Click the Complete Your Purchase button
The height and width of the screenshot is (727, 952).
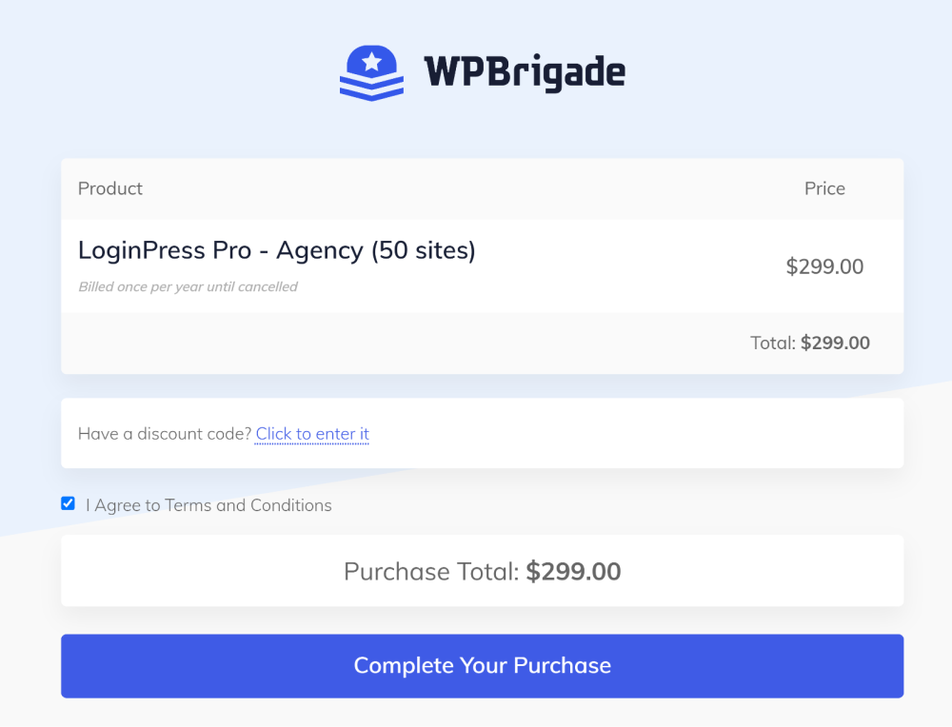(x=482, y=666)
